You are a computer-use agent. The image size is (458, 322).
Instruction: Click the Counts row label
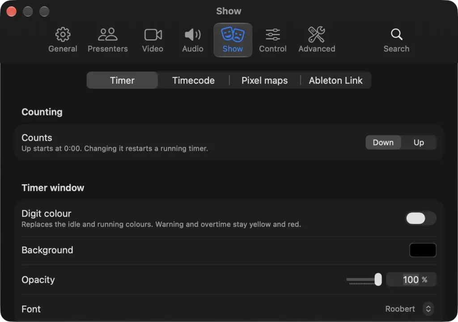pos(37,138)
